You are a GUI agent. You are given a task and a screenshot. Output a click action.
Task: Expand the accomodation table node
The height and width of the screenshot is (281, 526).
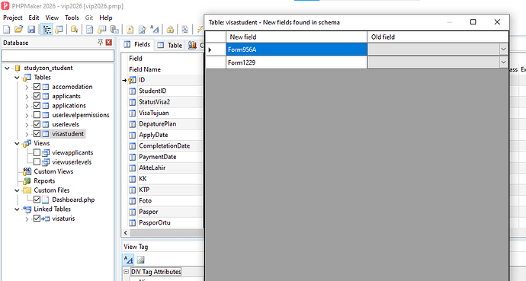pos(27,87)
